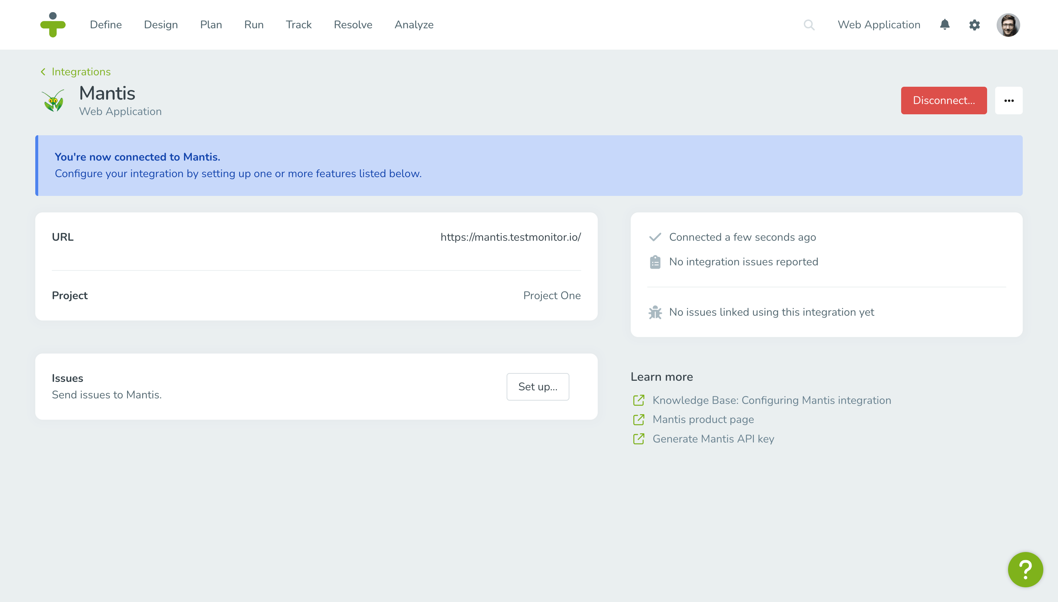Click Set up for Issues feature

click(x=538, y=387)
